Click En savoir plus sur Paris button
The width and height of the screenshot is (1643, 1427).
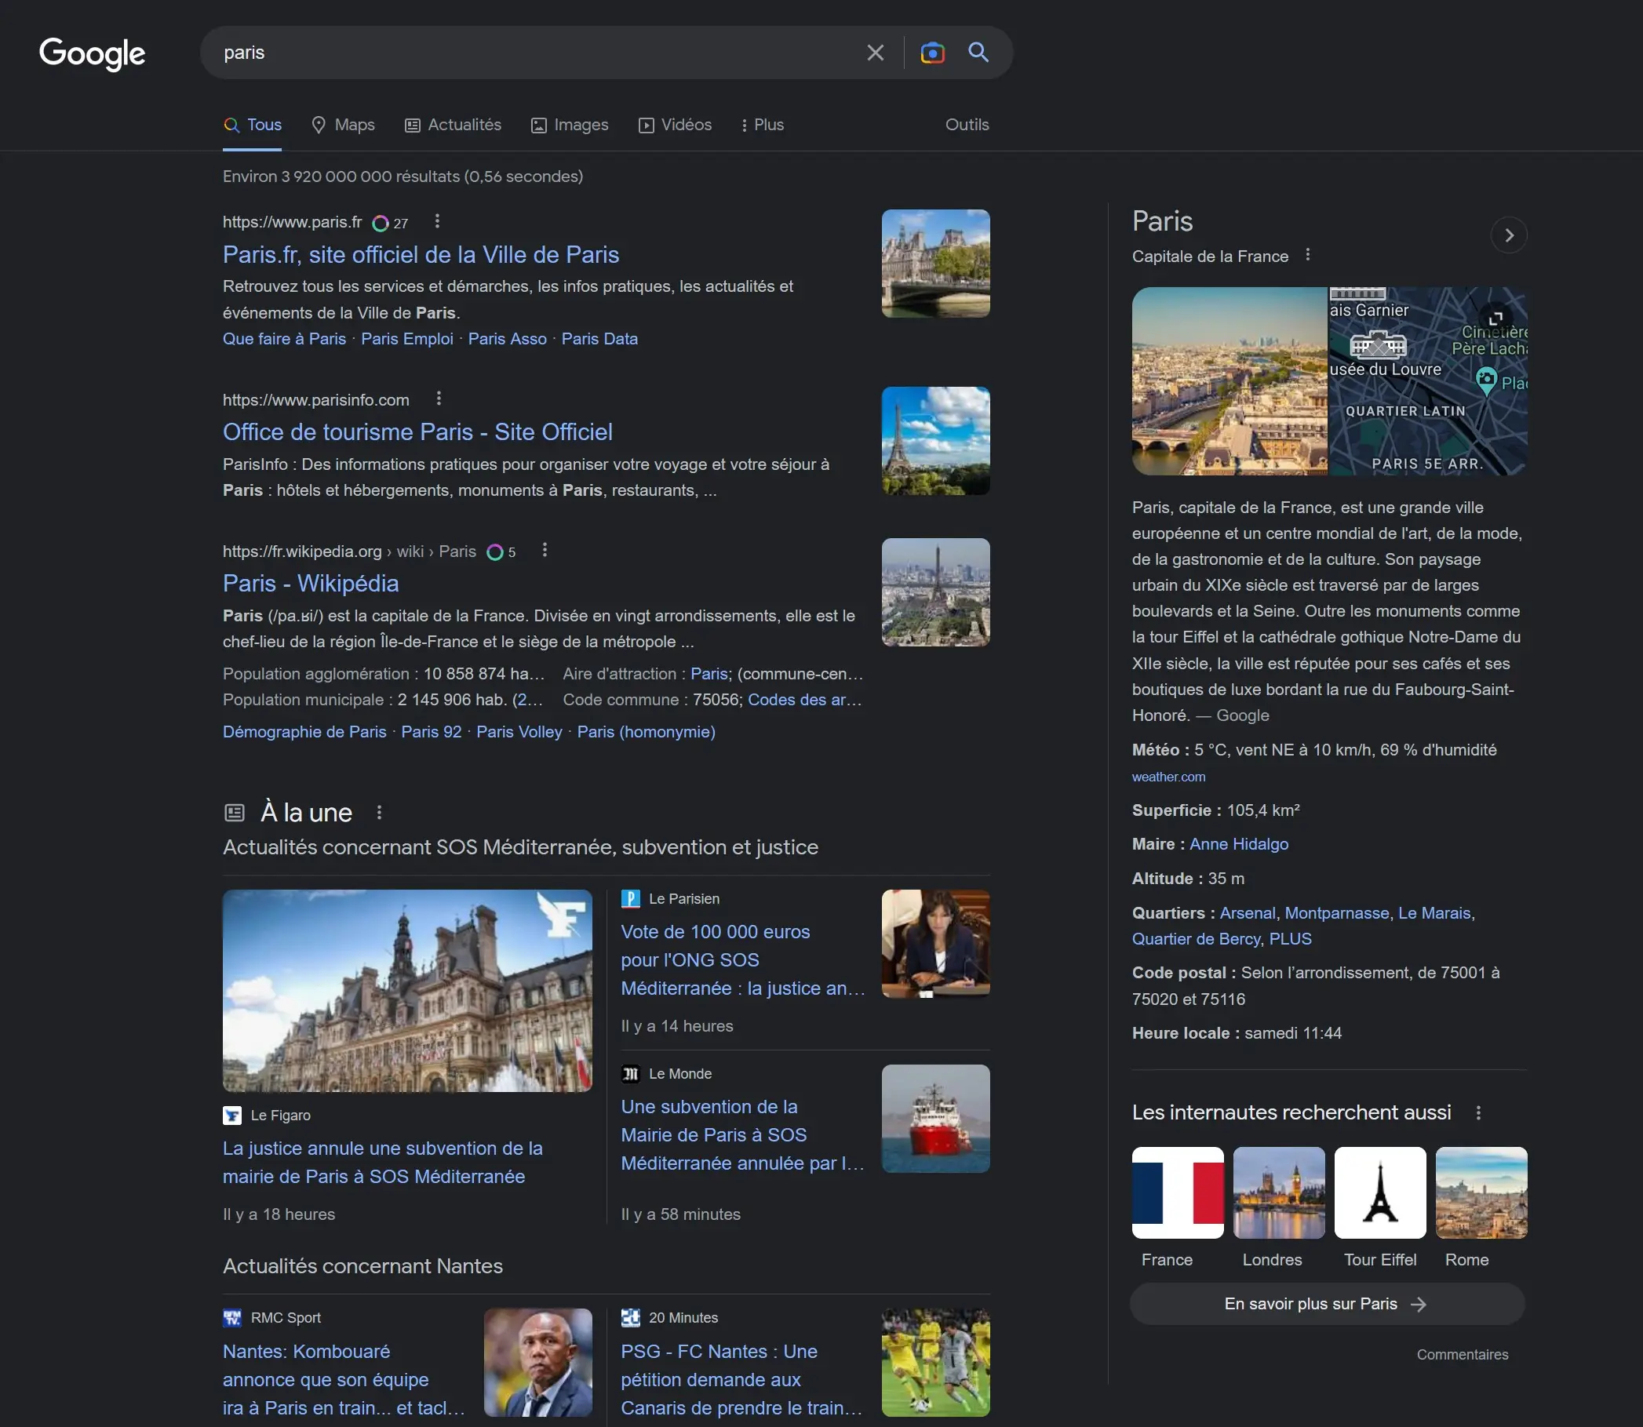click(x=1328, y=1304)
